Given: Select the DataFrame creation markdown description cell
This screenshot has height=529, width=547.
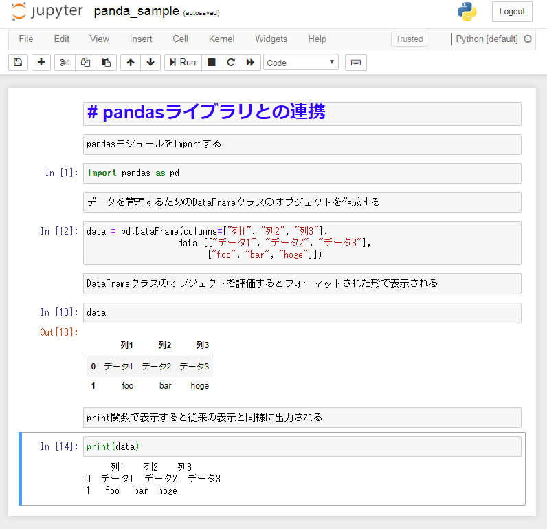Looking at the screenshot, I should [302, 202].
